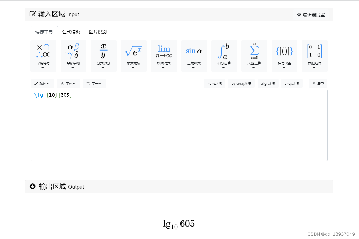This screenshot has width=359, height=239.
Task: Expand the arrow under 根式角标
Action: pos(133,68)
